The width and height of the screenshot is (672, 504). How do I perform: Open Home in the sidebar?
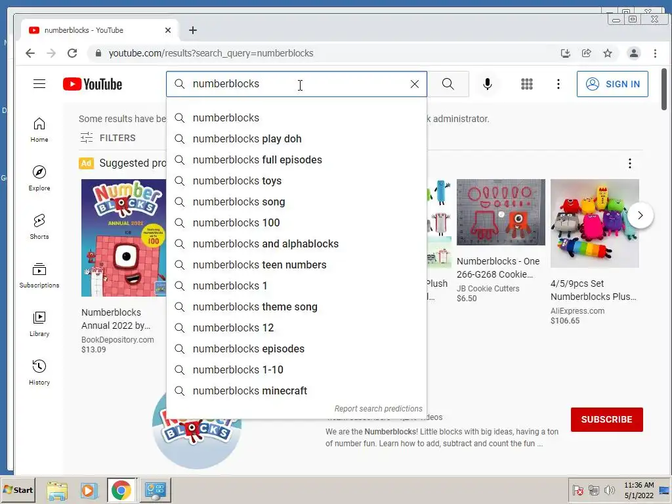pyautogui.click(x=39, y=130)
